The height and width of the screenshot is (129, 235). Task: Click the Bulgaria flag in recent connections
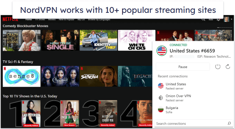pyautogui.click(x=161, y=110)
